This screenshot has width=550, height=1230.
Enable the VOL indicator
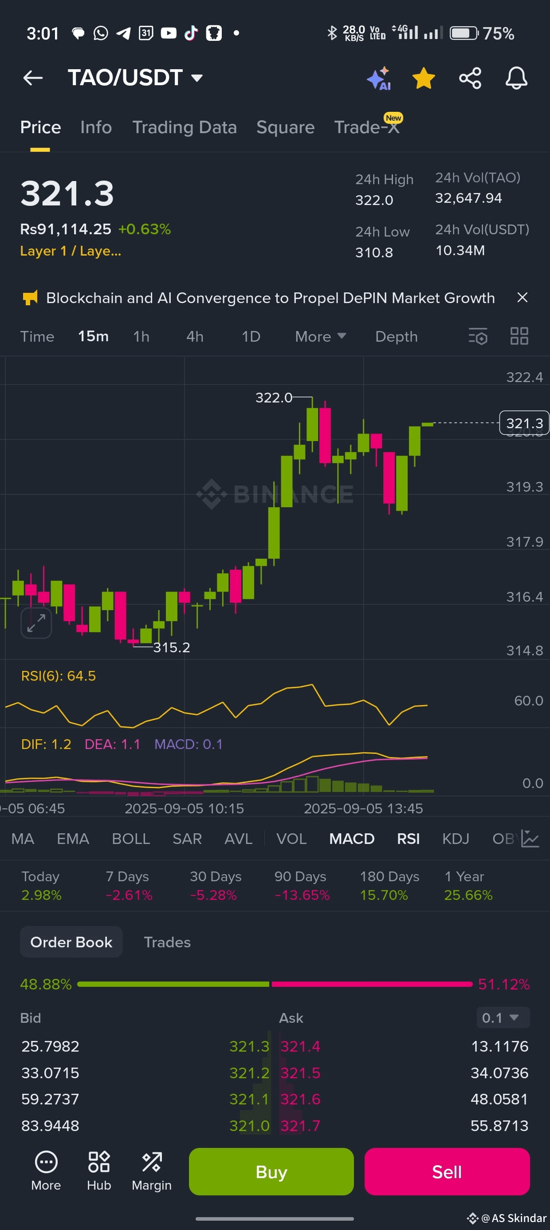pyautogui.click(x=291, y=839)
